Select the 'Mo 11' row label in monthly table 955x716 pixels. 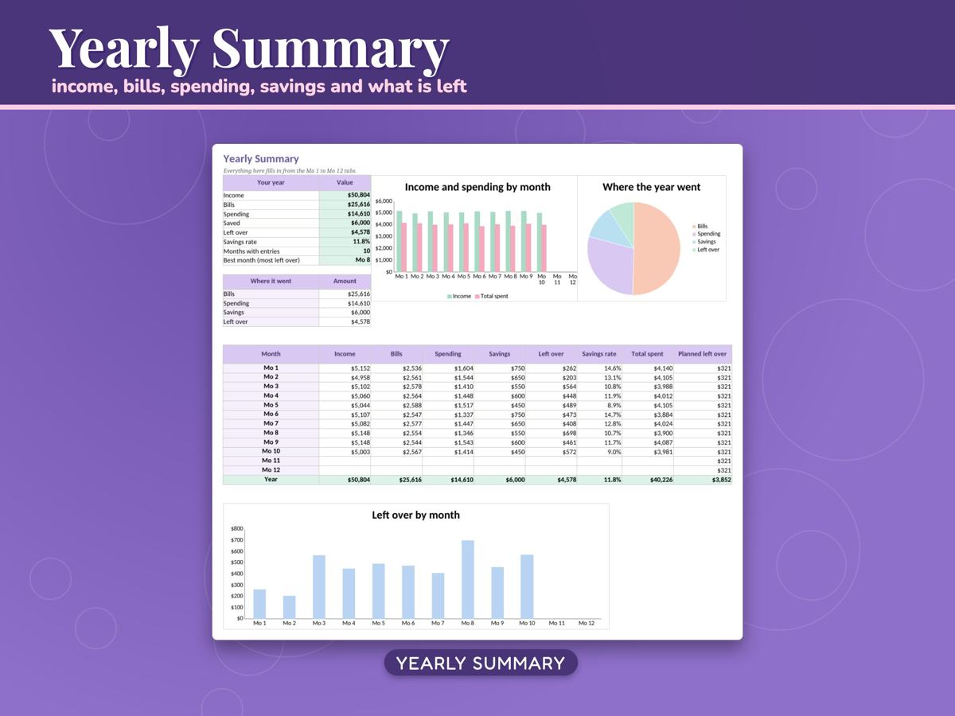coord(271,461)
